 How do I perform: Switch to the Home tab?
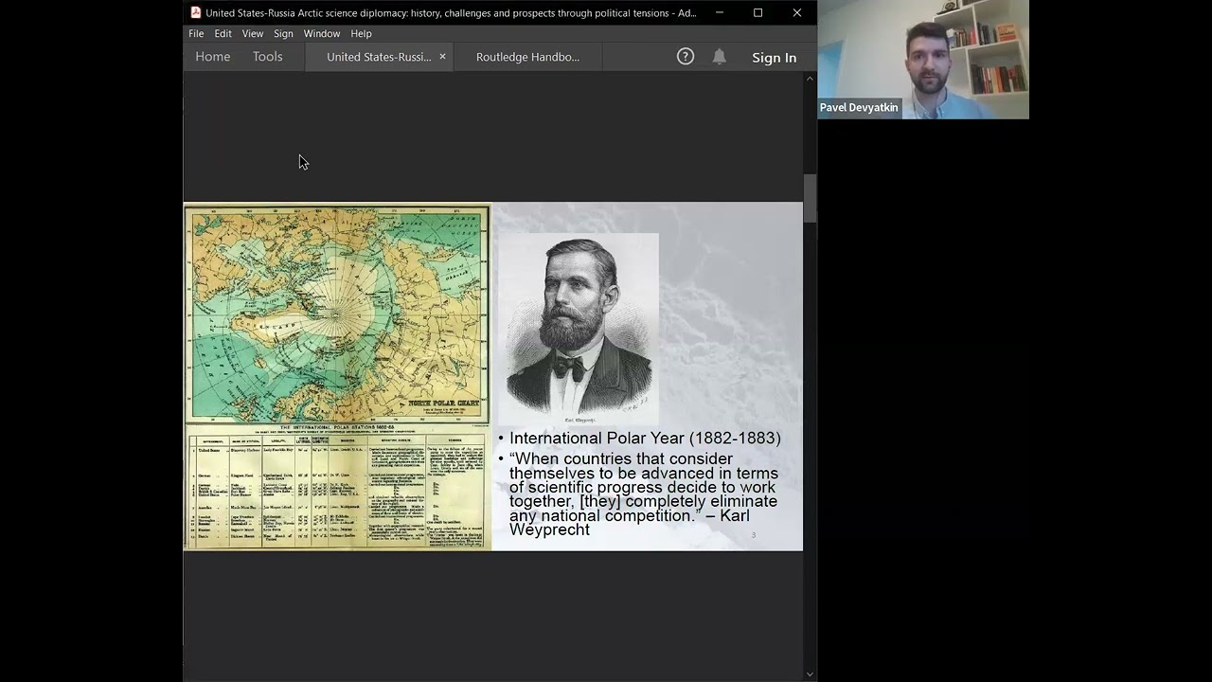213,57
